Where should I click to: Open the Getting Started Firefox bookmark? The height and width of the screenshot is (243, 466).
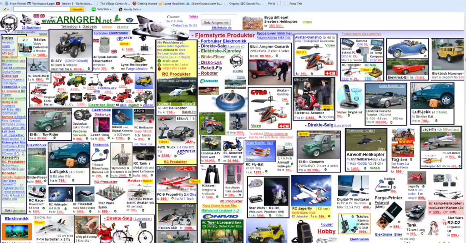[145, 4]
